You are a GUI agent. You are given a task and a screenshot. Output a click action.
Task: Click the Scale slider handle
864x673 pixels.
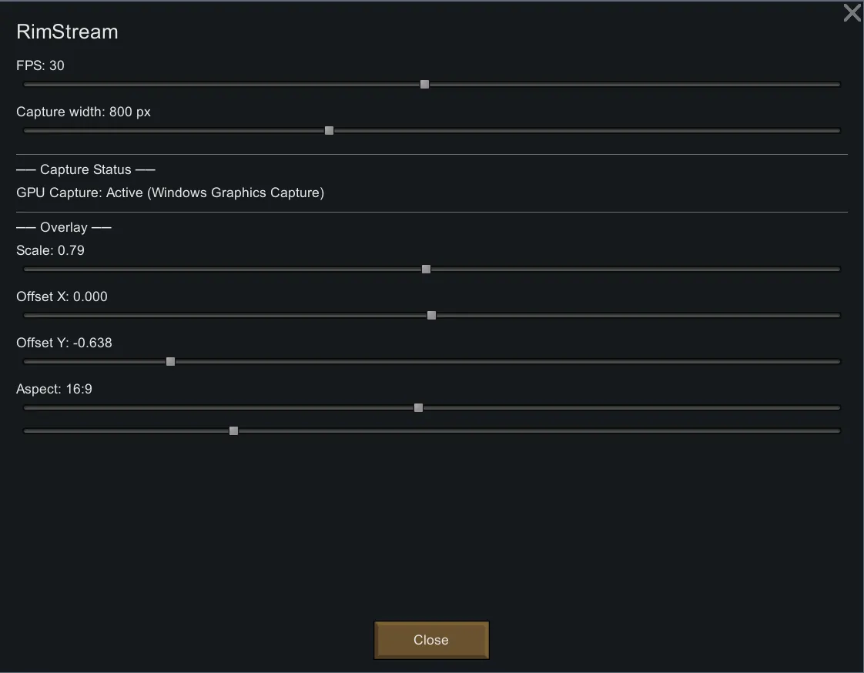(426, 270)
